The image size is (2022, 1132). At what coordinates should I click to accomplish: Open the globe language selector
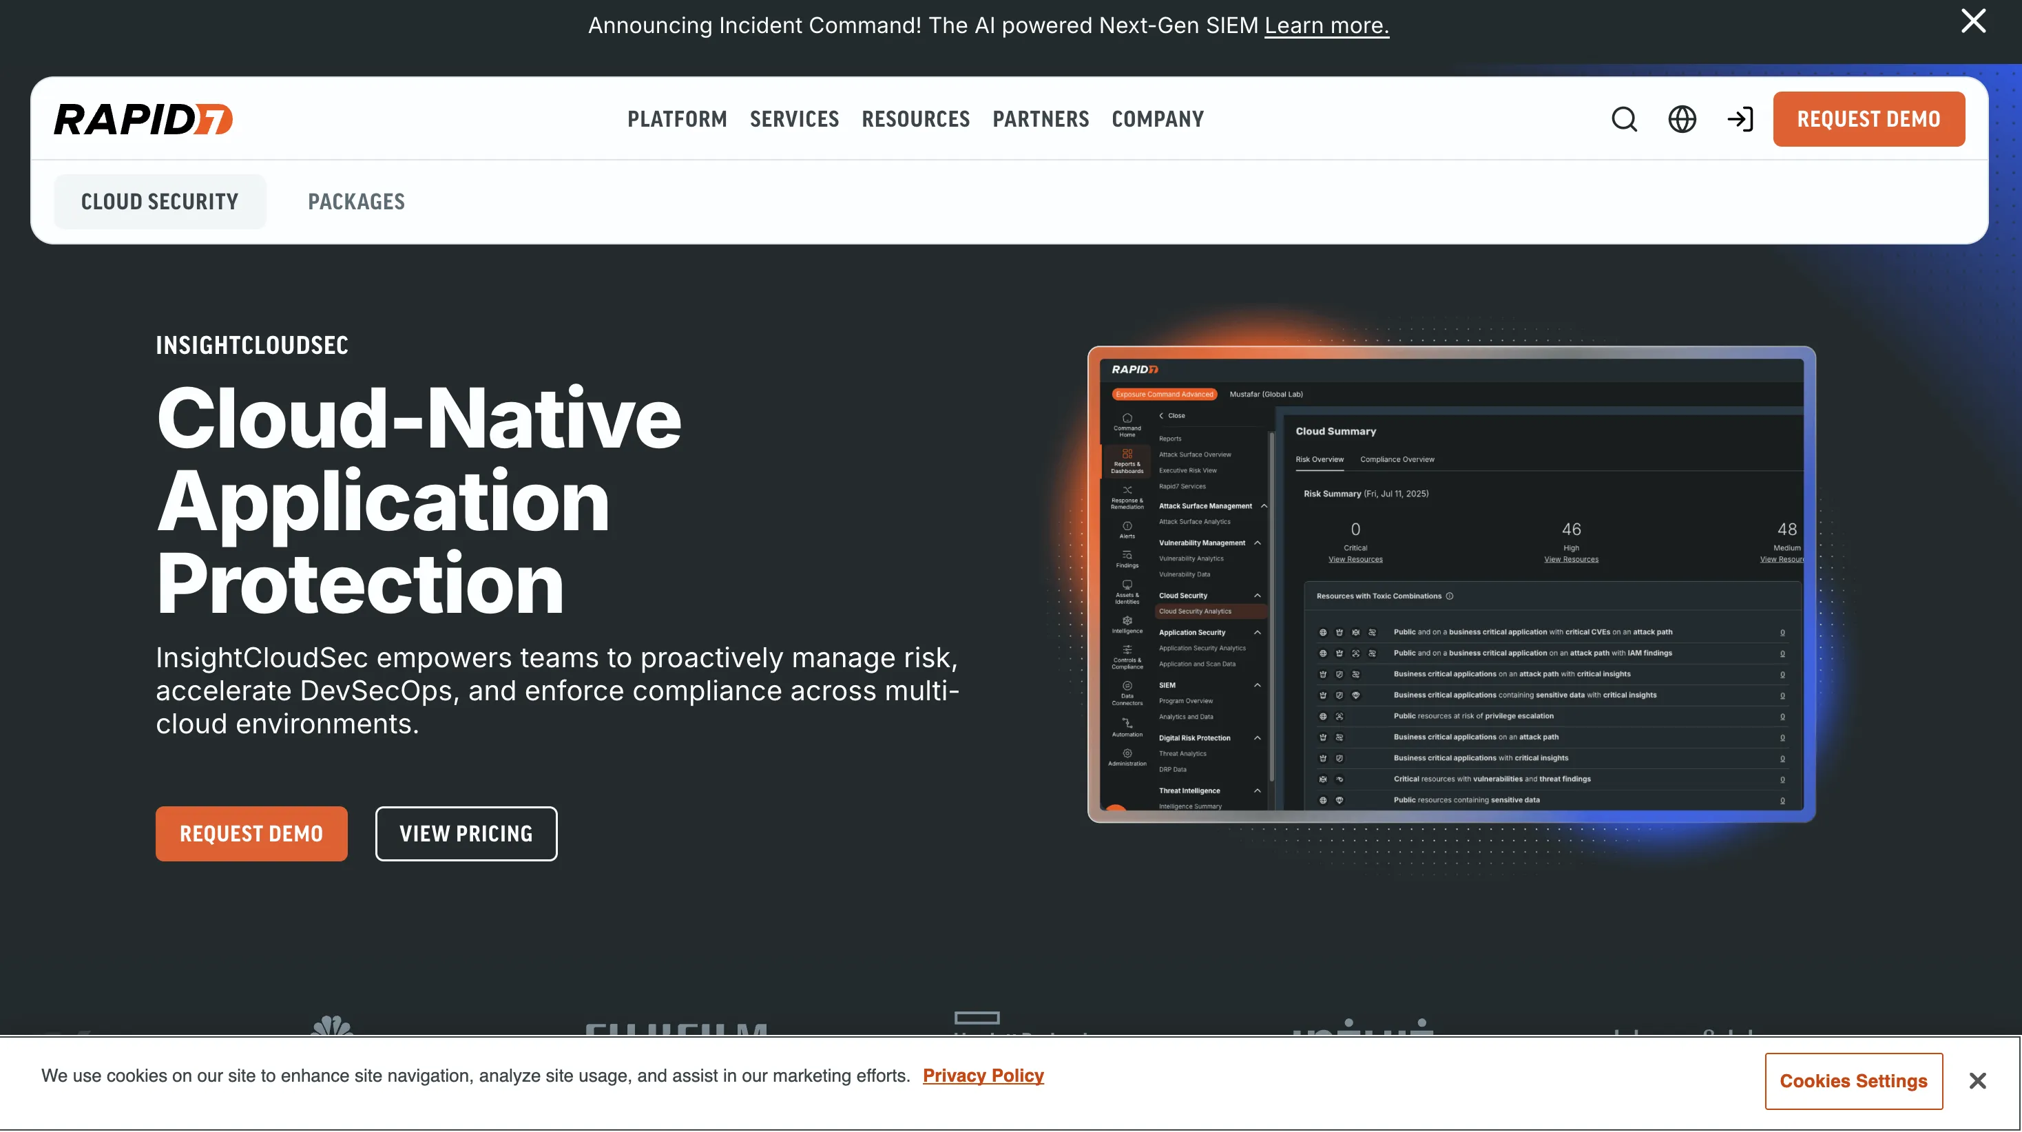coord(1681,119)
